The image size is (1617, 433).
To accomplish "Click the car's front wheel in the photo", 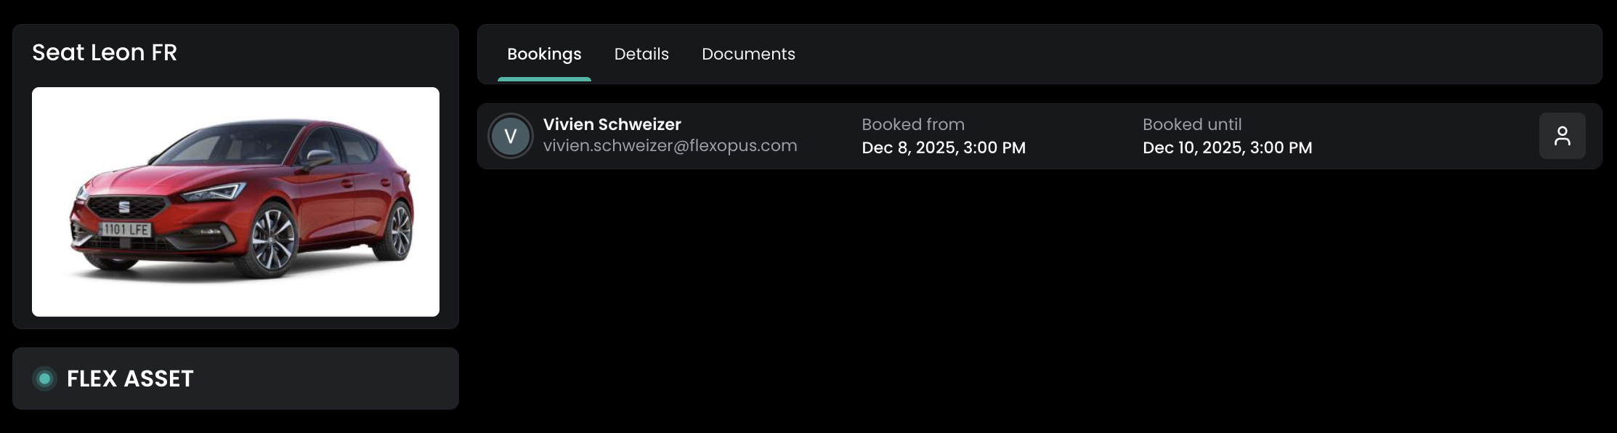I will (x=273, y=240).
